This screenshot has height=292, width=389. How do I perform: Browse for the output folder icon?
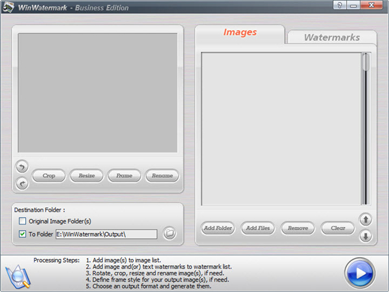[x=169, y=234]
